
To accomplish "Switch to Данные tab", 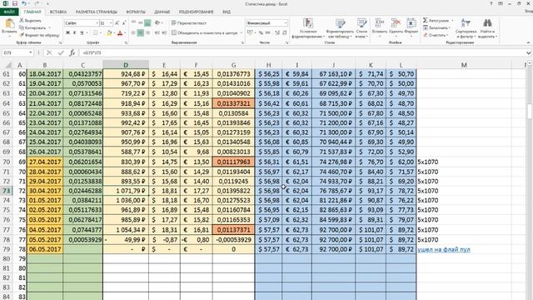I will (162, 12).
